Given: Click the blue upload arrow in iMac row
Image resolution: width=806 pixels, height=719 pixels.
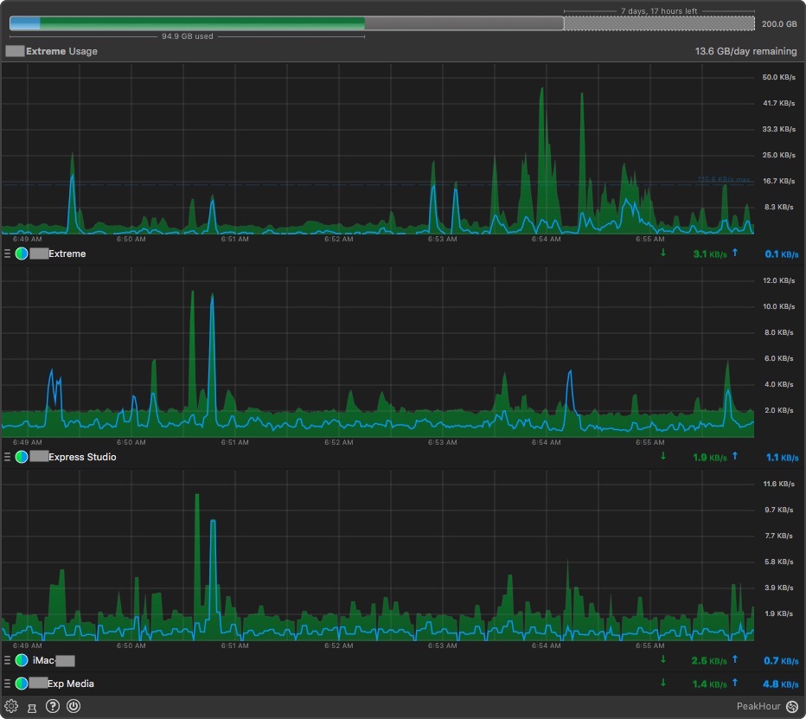Looking at the screenshot, I should (x=735, y=659).
